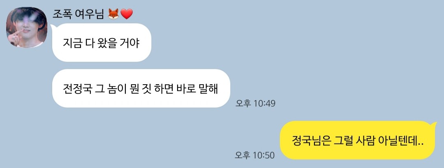
Task: Select the contact name 조폭 여우님
Action: point(79,14)
